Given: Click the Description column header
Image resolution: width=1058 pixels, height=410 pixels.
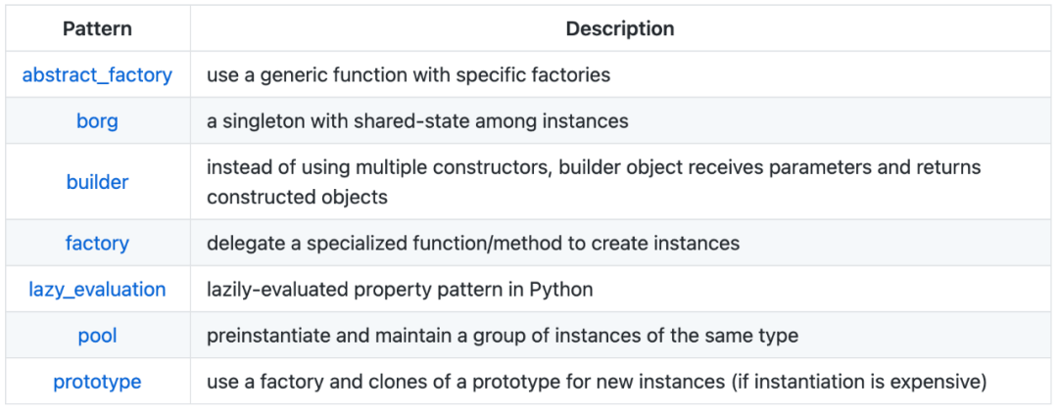Looking at the screenshot, I should [x=619, y=28].
